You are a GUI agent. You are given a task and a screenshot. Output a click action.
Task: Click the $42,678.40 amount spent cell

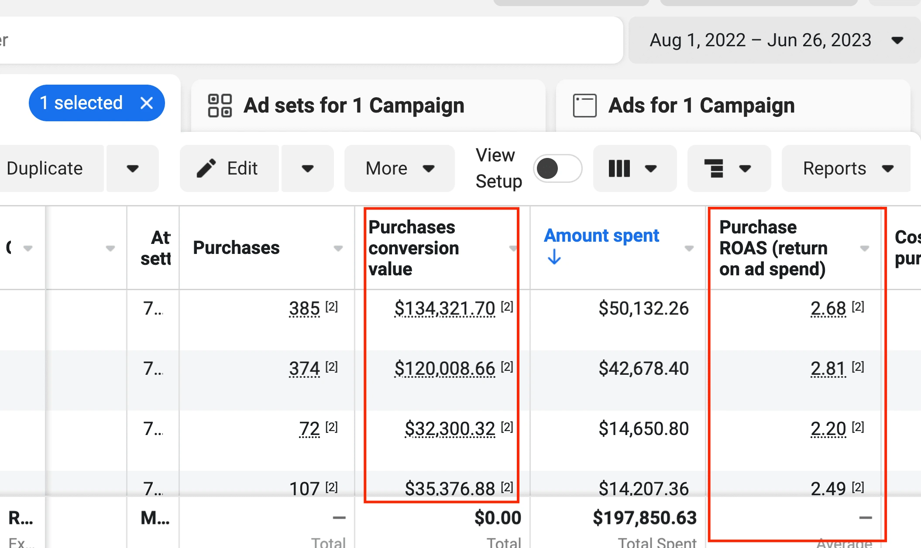(x=643, y=369)
